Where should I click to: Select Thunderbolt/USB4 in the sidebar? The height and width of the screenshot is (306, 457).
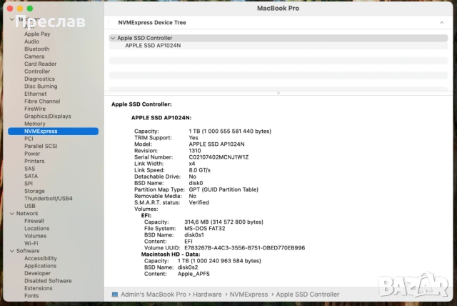(x=48, y=198)
